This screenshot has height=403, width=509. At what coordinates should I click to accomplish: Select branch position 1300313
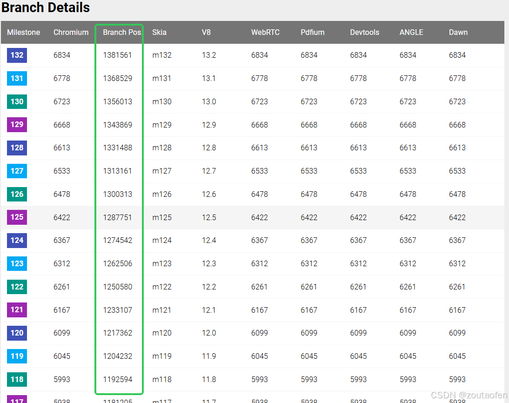pyautogui.click(x=117, y=194)
